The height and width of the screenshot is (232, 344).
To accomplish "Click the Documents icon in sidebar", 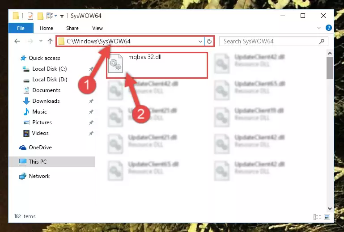I will [x=26, y=90].
